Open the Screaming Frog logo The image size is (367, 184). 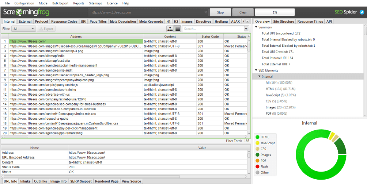26,12
